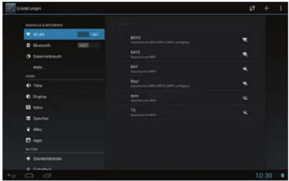289x181 pixels.
Task: Open the Mehr... entry
Action: [x=64, y=67]
